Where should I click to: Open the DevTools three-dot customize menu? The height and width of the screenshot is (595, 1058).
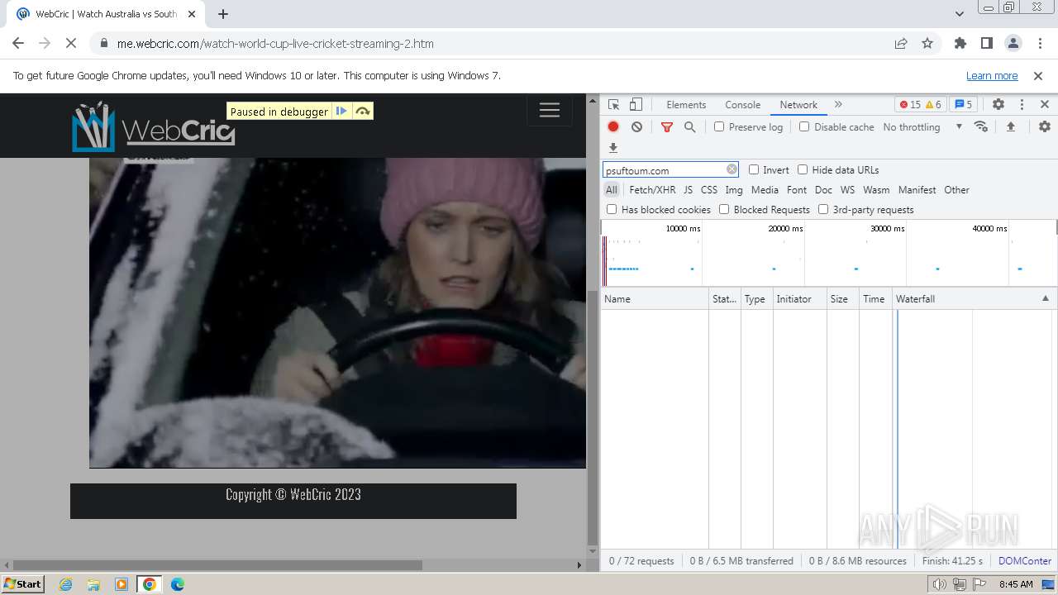tap(1022, 105)
